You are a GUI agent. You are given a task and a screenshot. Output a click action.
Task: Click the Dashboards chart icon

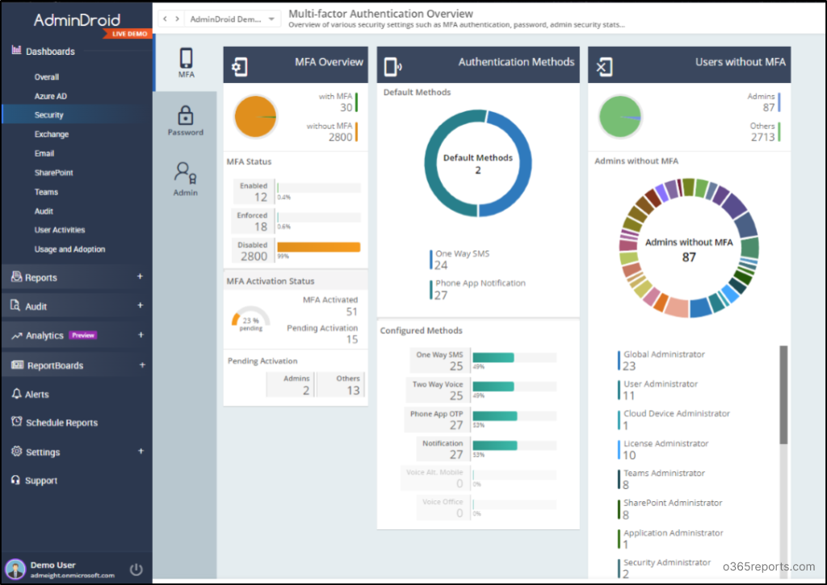point(16,50)
